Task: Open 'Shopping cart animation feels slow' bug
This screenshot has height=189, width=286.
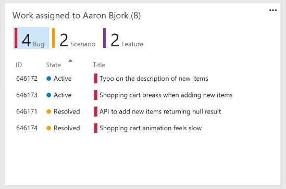Action: 151,128
